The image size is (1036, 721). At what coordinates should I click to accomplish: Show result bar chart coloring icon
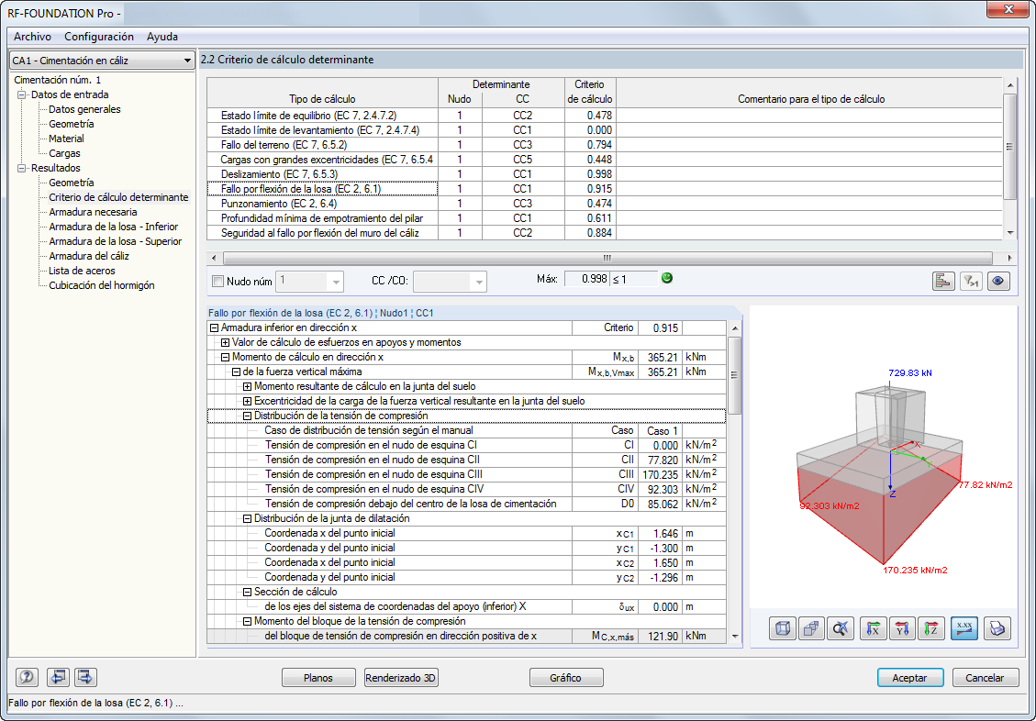[943, 282]
